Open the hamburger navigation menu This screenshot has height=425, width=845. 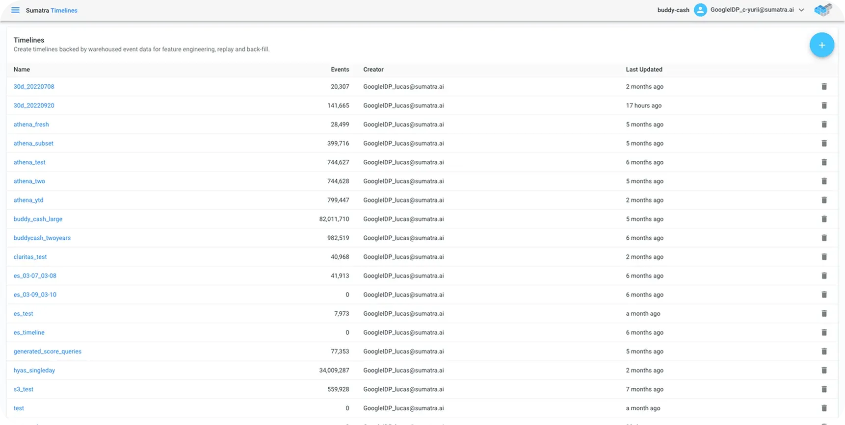tap(15, 10)
